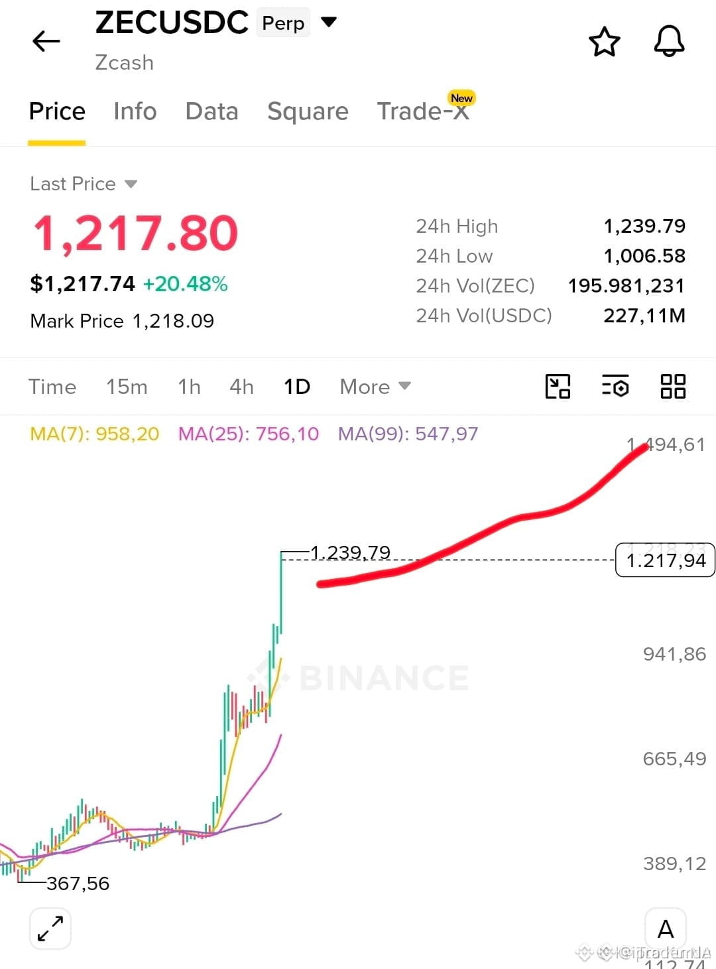Screen dimensions: 716x969
Task: Tap the current price tag 1.217,94
Action: click(666, 560)
